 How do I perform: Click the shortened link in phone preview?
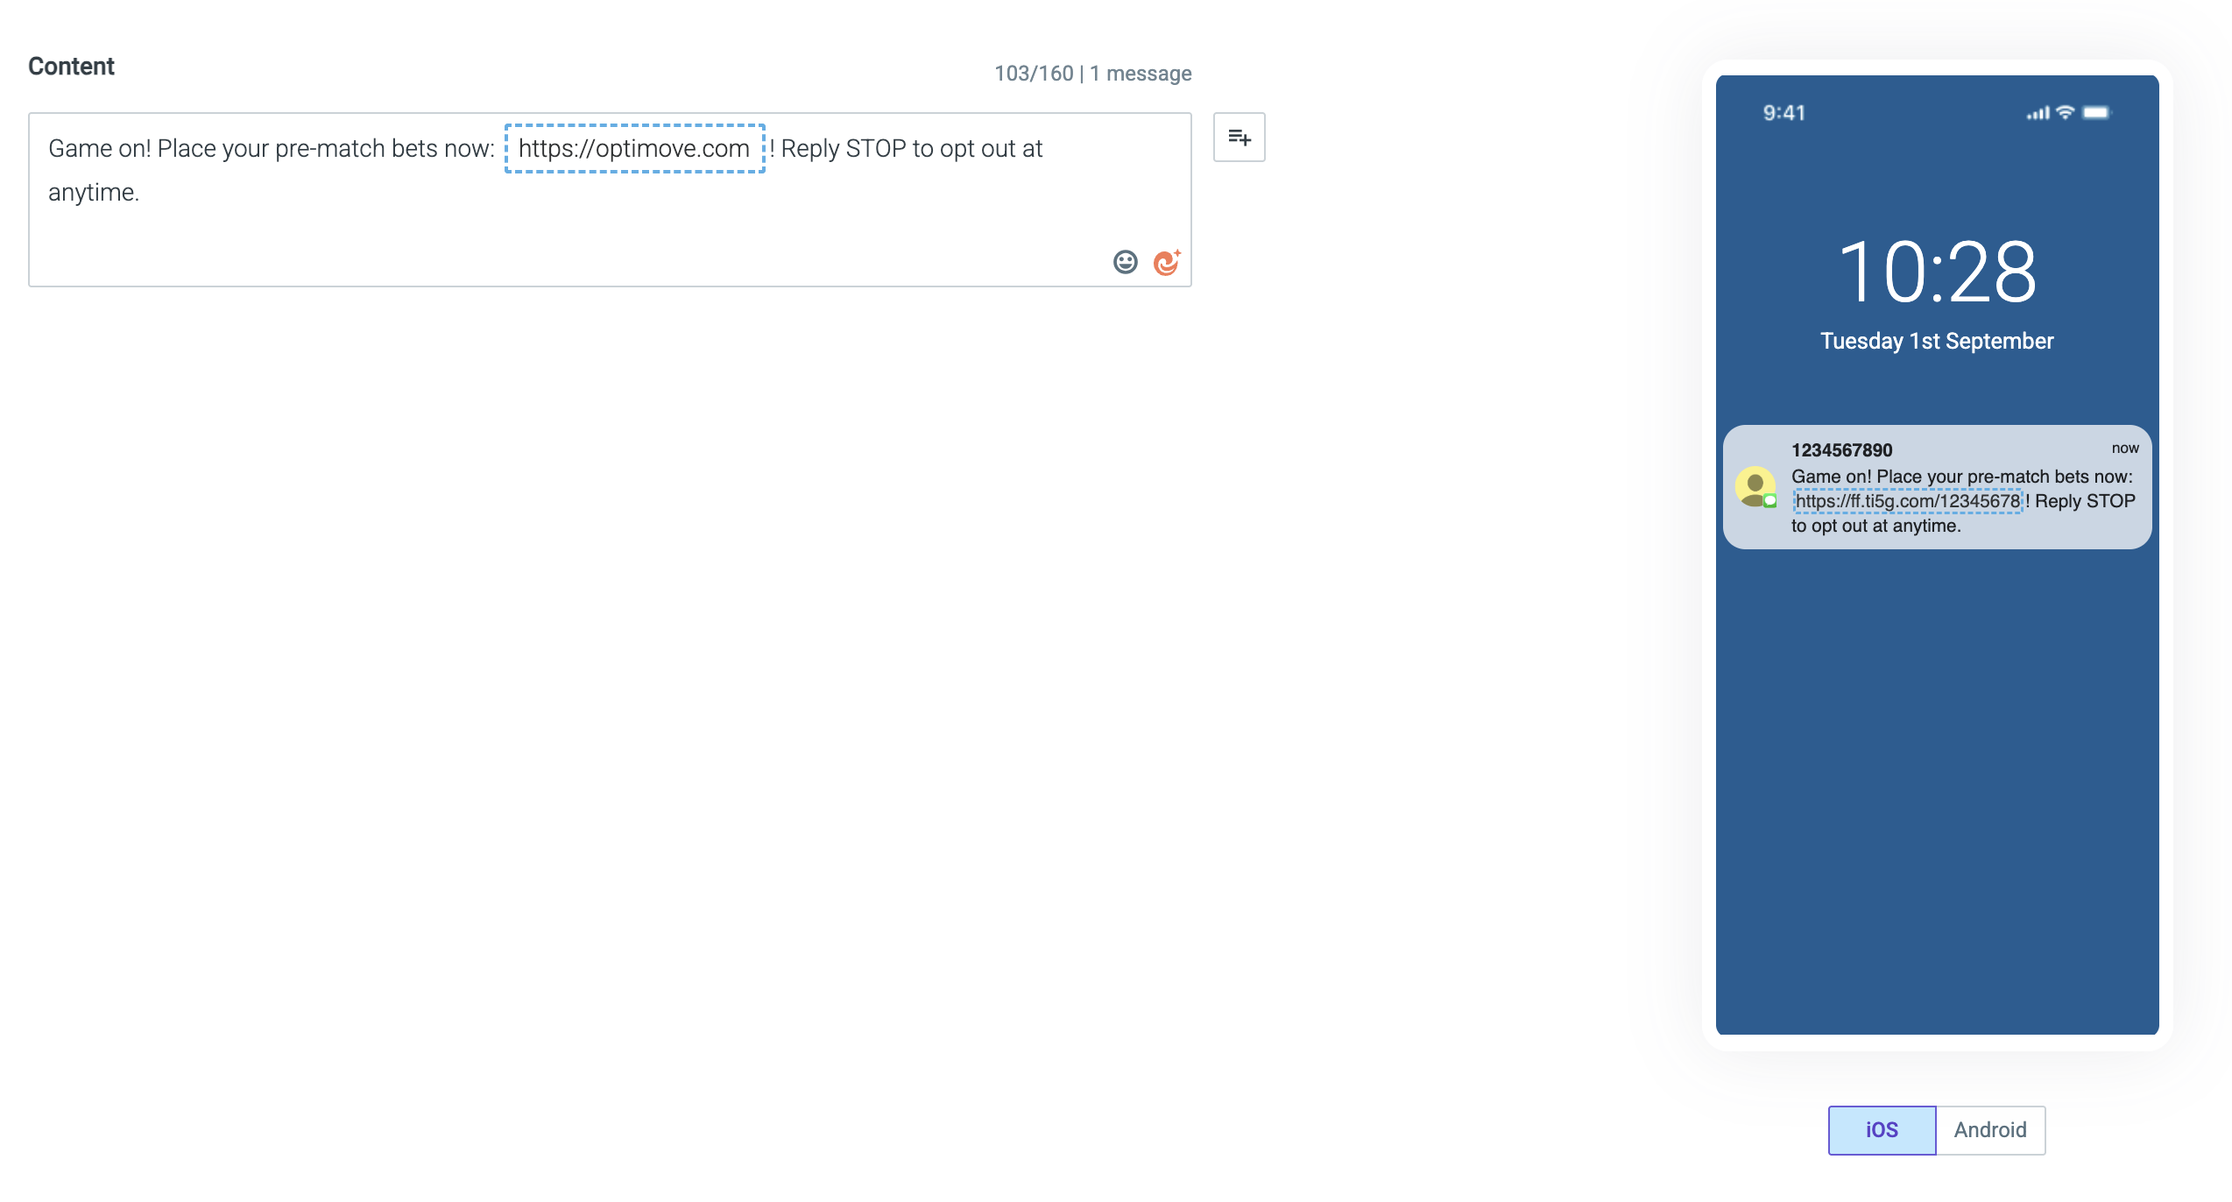[x=1907, y=501]
